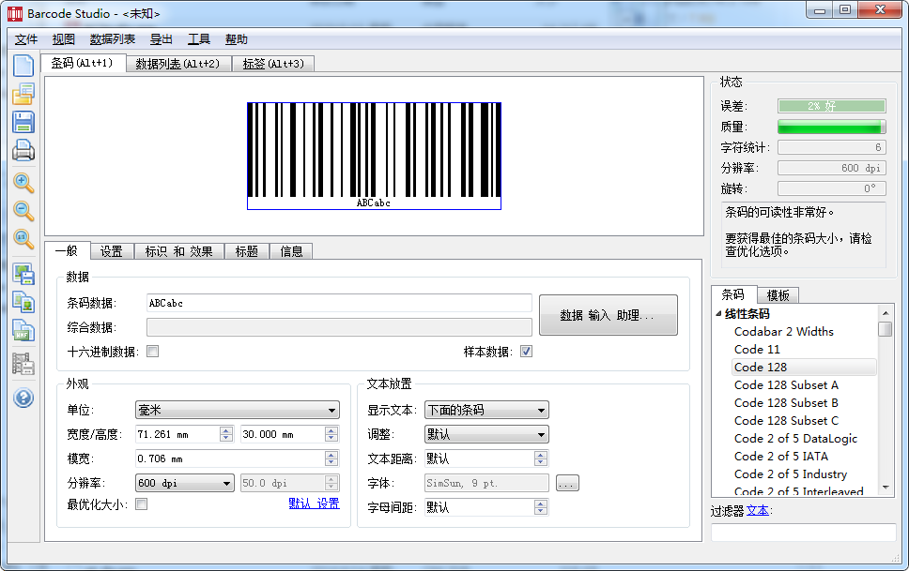
Task: Open the Help question mark icon
Action: (23, 398)
